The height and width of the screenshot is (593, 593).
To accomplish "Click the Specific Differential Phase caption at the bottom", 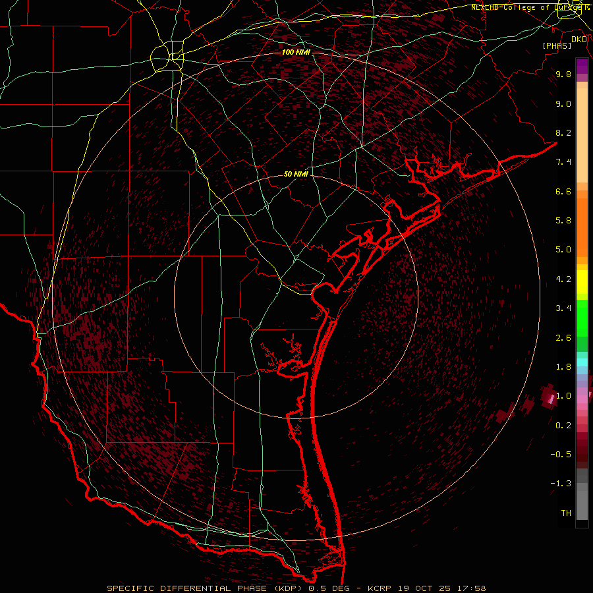I will [x=296, y=588].
